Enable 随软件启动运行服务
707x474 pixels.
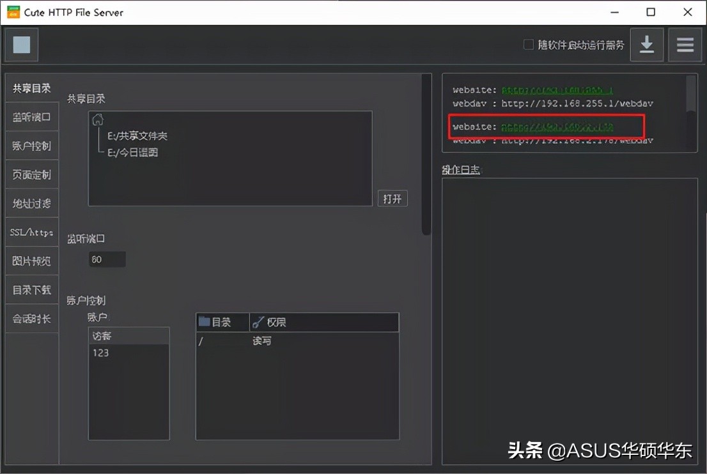528,44
